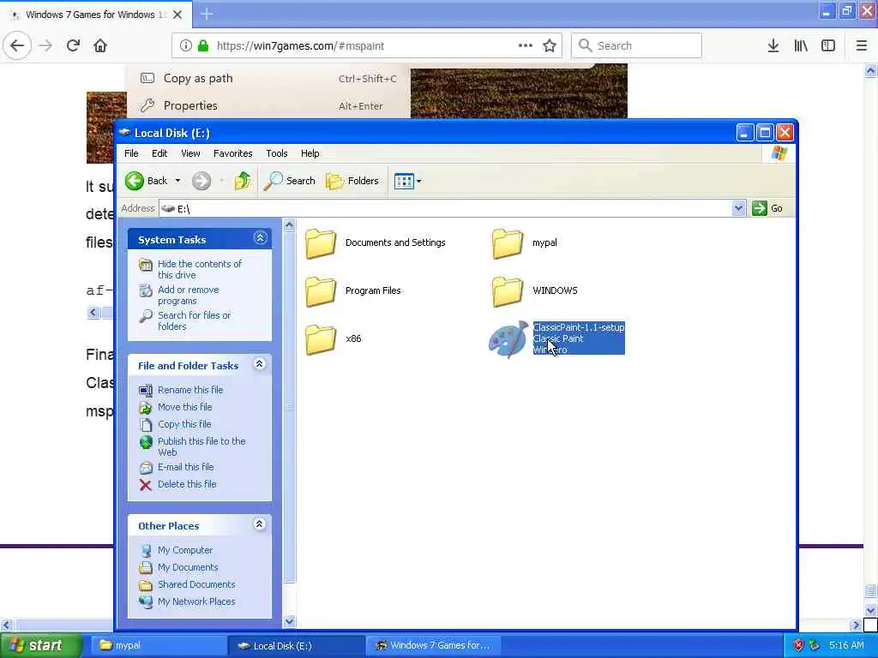Image resolution: width=878 pixels, height=658 pixels.
Task: Open the Edit menu in Explorer
Action: tap(159, 153)
